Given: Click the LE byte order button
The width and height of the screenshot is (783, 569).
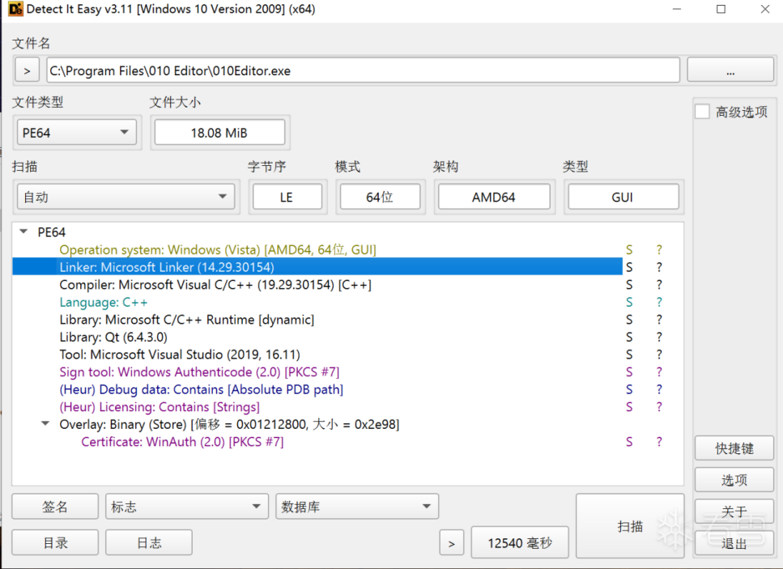Looking at the screenshot, I should (287, 197).
